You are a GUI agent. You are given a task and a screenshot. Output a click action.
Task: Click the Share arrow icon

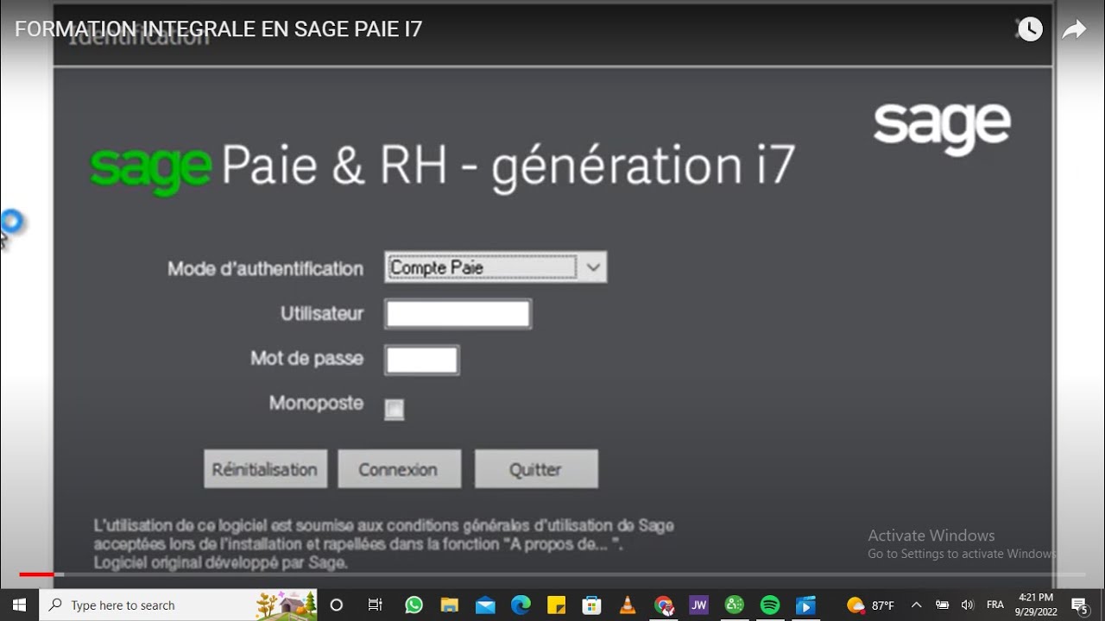(1074, 30)
